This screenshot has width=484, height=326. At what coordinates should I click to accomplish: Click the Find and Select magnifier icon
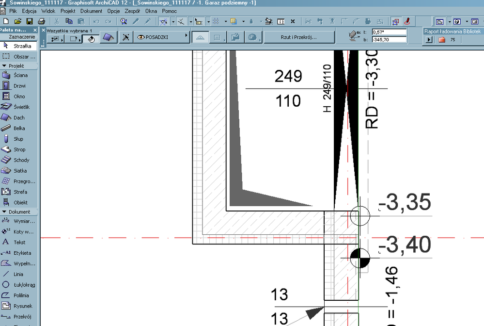tap(124, 21)
